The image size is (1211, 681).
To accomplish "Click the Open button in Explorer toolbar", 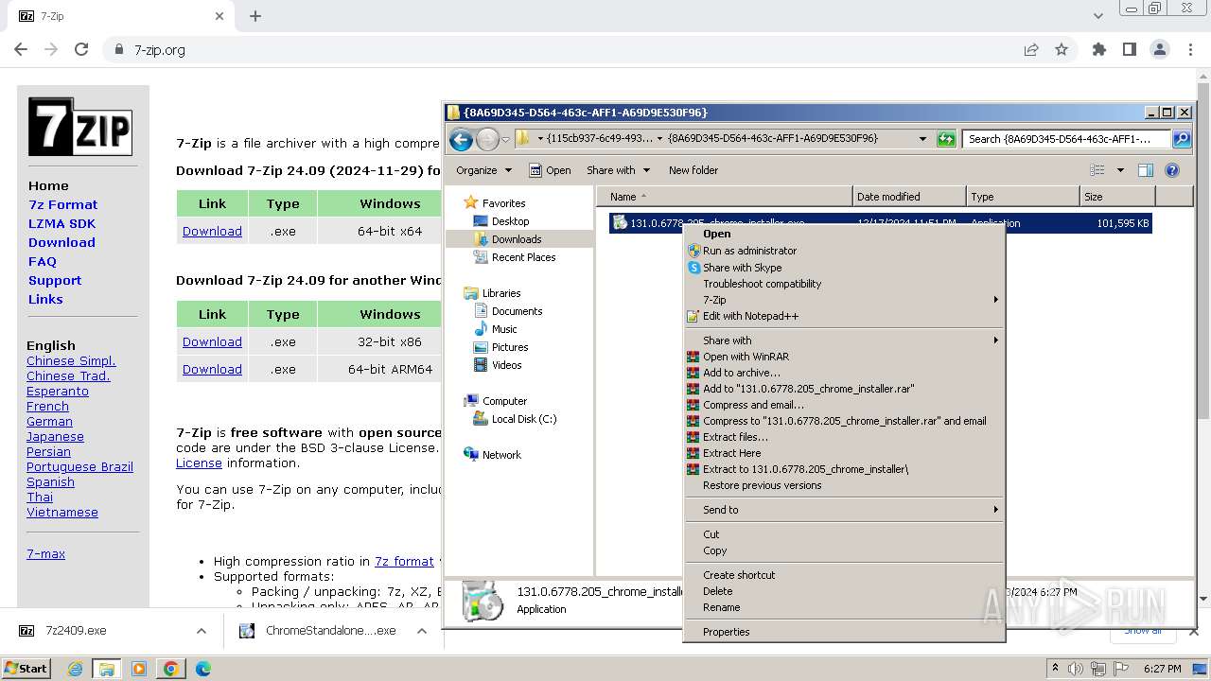I will (x=550, y=170).
